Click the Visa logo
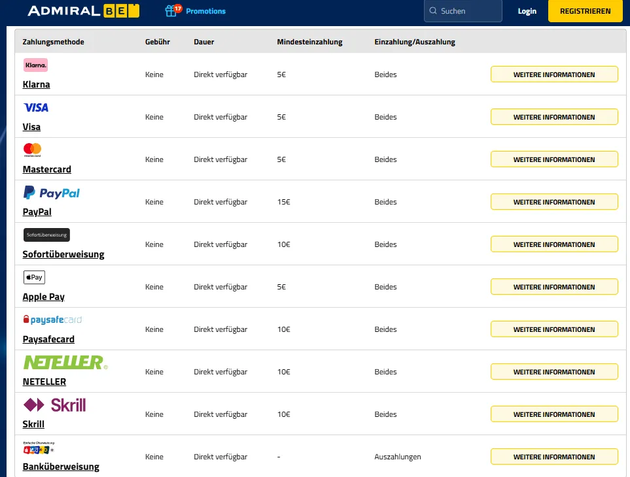 (36, 108)
